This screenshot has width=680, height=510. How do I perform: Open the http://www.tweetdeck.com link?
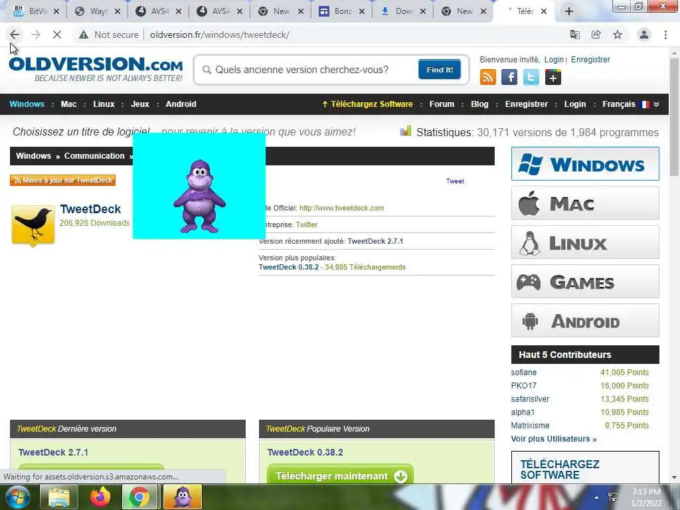point(342,208)
